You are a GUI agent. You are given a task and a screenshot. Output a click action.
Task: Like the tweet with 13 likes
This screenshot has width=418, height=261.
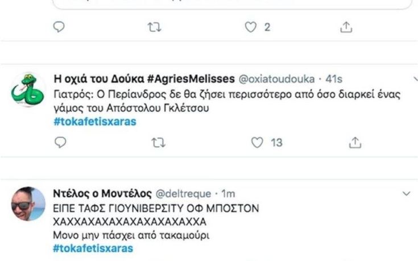coord(258,142)
